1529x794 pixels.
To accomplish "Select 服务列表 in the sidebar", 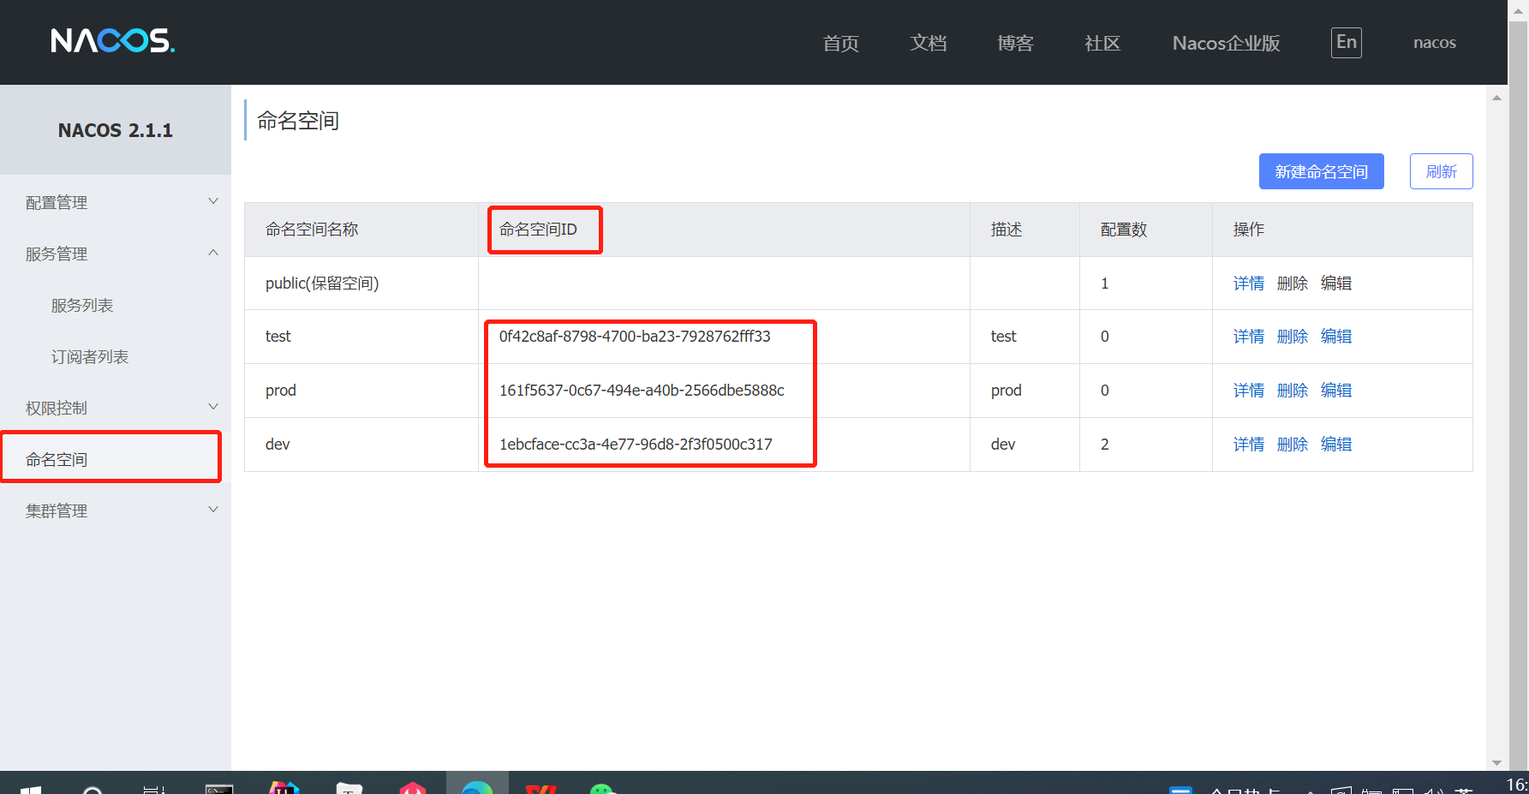I will point(82,306).
